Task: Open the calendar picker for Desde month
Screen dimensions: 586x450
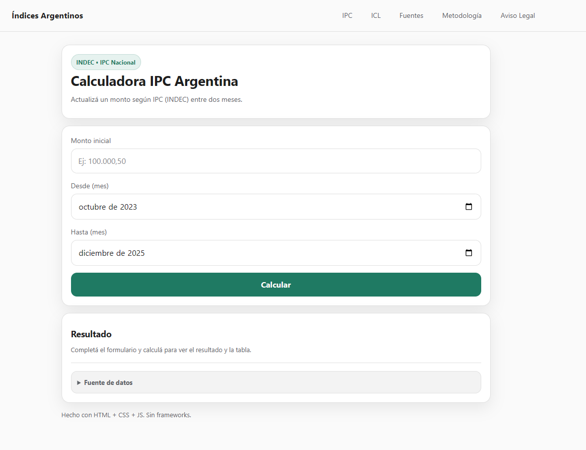Action: [468, 207]
